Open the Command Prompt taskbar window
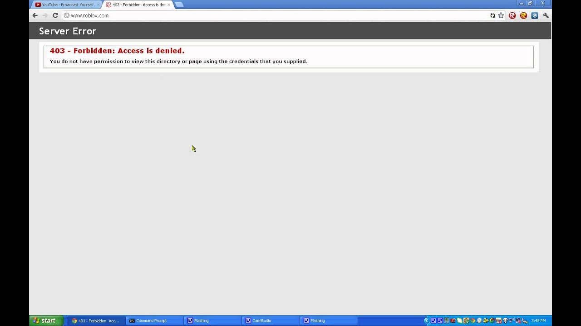Screen dimensions: 581x326 [x=154, y=321]
